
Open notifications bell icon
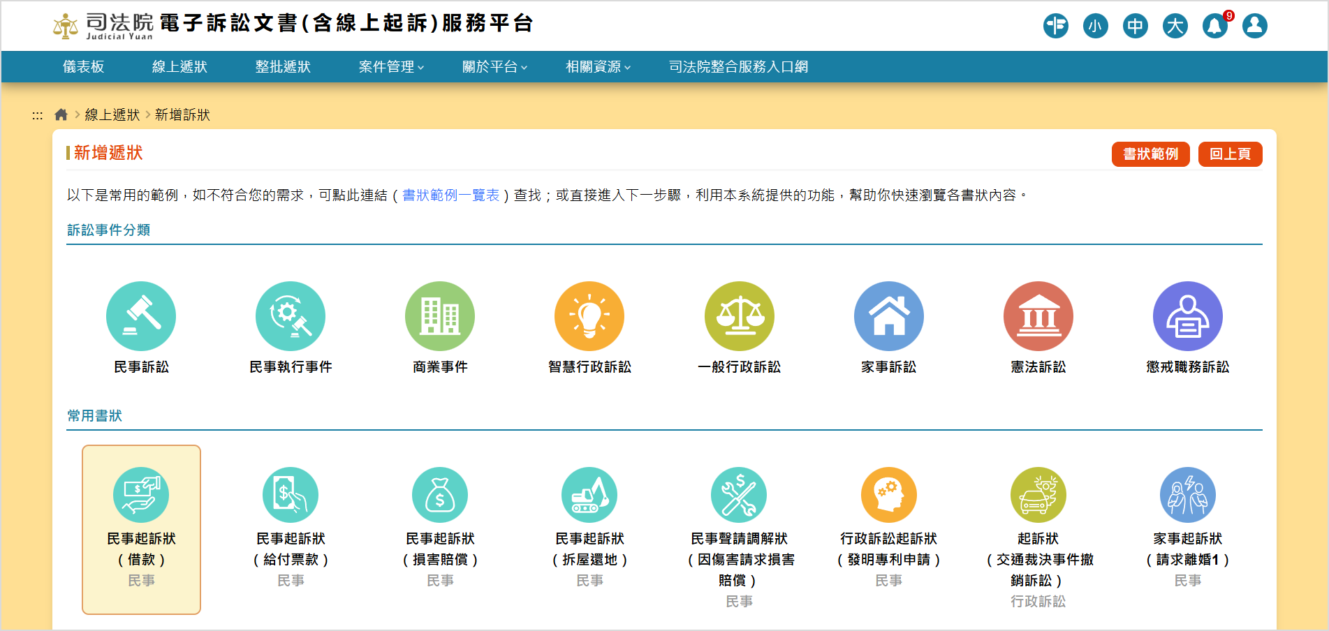click(x=1214, y=27)
